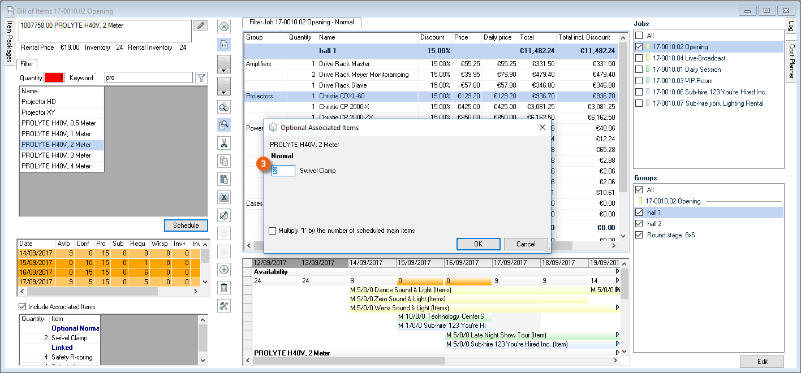
Task: Click the trash can delete icon
Action: (224, 288)
